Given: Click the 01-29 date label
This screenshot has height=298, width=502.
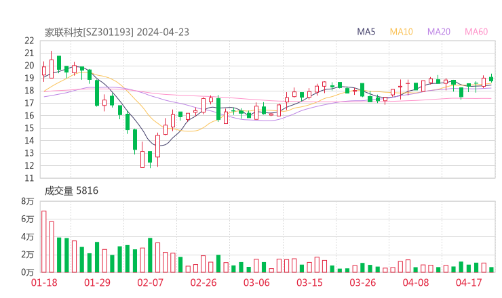Looking at the screenshot, I should pos(97,282).
